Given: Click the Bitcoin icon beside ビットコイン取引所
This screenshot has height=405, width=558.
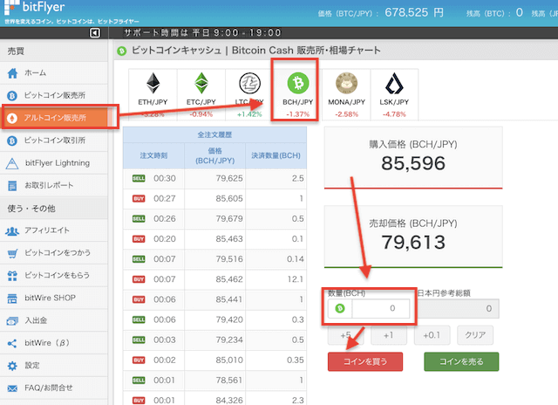Looking at the screenshot, I should [12, 141].
